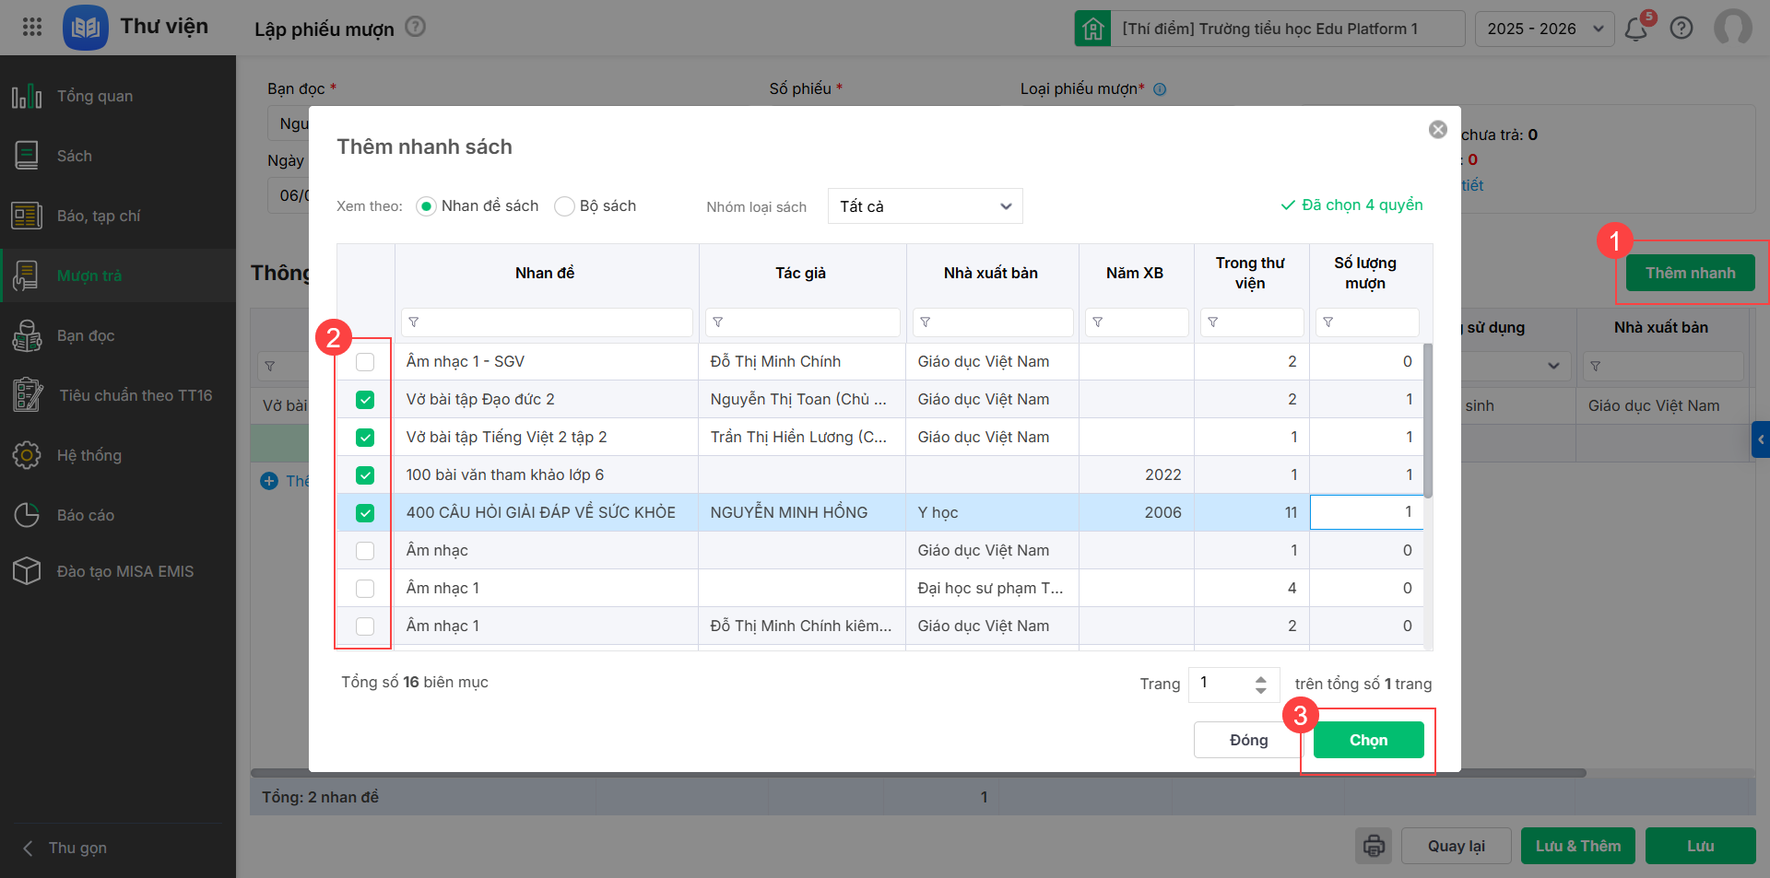The height and width of the screenshot is (878, 1770).
Task: Open the user avatar profile
Action: click(x=1732, y=28)
